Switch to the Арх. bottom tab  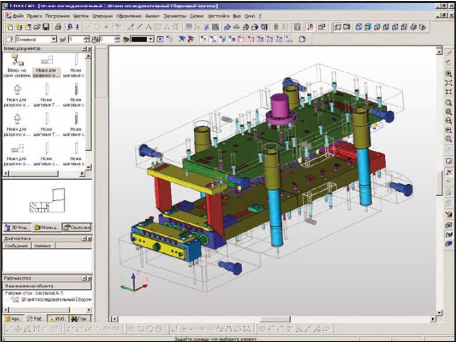click(x=13, y=319)
